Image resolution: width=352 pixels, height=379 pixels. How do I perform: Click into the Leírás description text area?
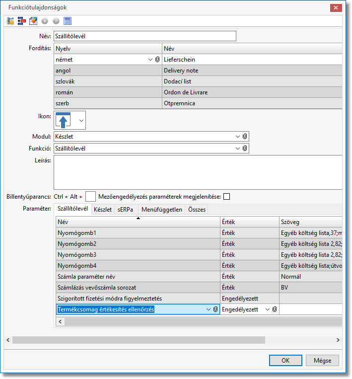(x=198, y=171)
